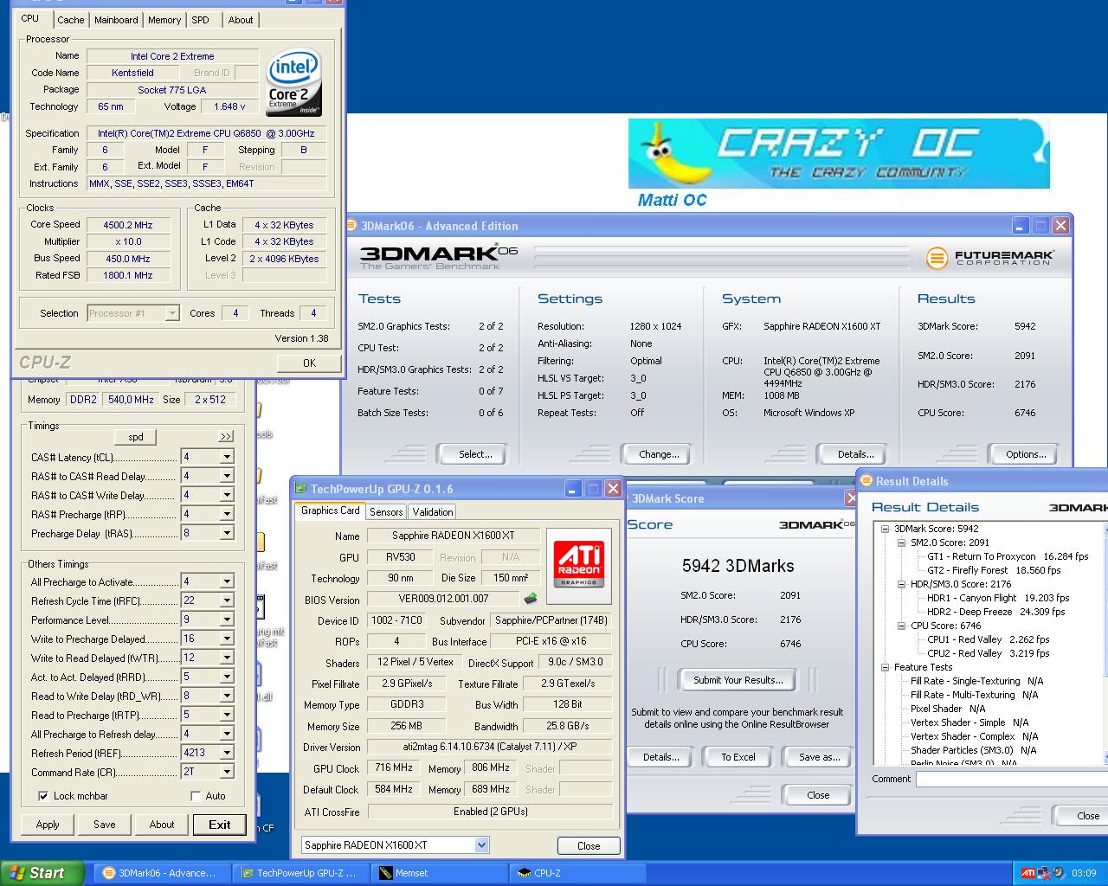Image resolution: width=1108 pixels, height=886 pixels.
Task: Open the Command Rate (CR) dropdown
Action: [227, 772]
